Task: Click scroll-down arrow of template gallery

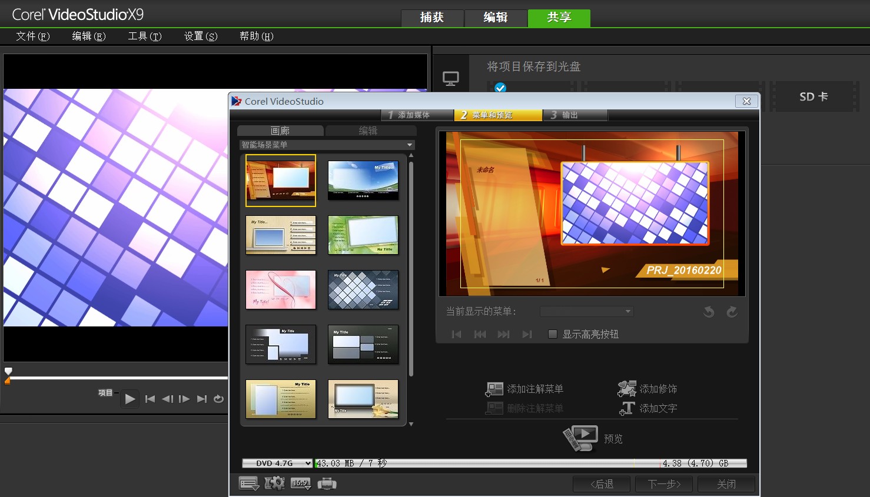Action: point(411,423)
